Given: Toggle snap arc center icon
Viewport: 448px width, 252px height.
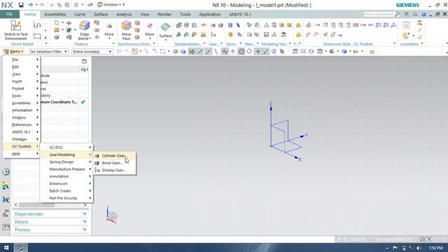Looking at the screenshot, I should (241, 51).
